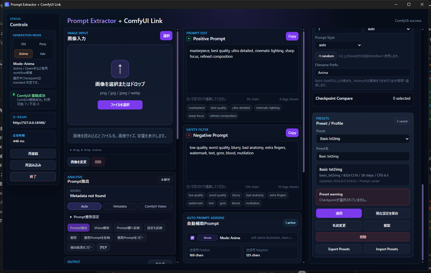
Task: Select Pony generation mode
Action: pyautogui.click(x=43, y=44)
